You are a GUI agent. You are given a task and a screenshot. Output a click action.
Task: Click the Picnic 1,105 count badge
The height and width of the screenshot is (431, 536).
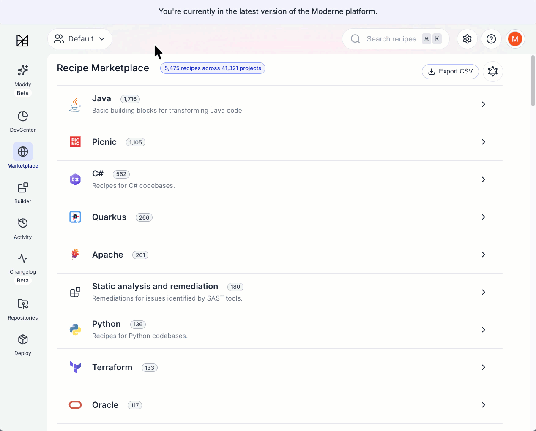[x=136, y=142]
